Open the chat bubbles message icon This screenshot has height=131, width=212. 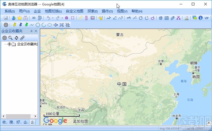(194, 18)
